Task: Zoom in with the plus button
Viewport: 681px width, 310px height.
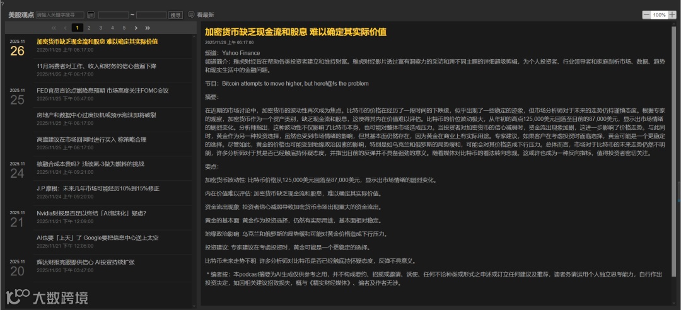Action: [x=672, y=14]
